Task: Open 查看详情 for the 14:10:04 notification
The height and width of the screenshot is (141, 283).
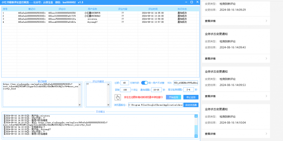Action: click(x=210, y=134)
